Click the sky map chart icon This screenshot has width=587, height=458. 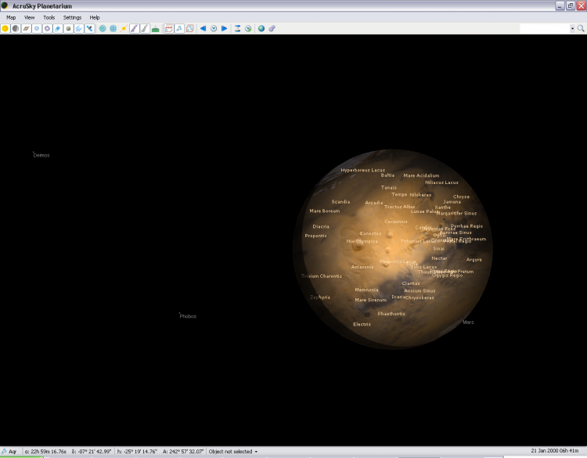190,28
